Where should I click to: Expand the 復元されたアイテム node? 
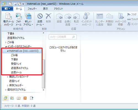[x=6, y=90]
